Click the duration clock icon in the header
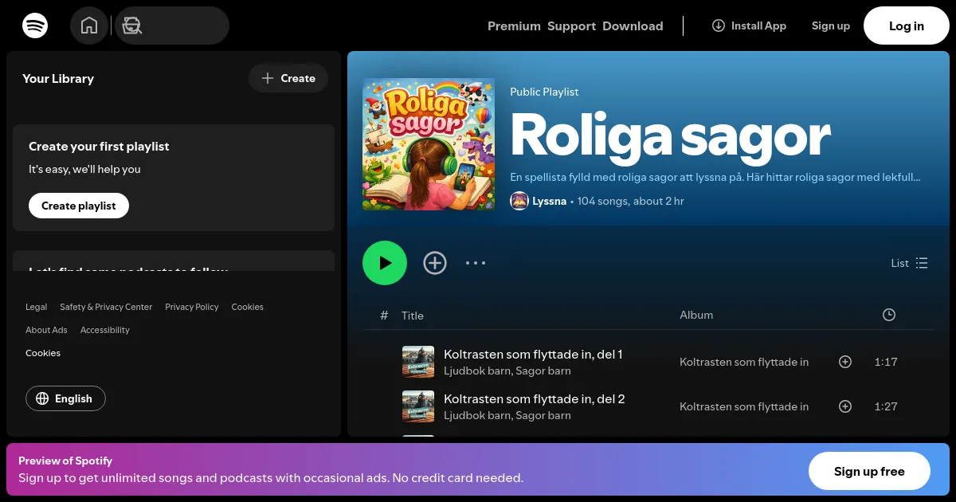 pos(889,315)
